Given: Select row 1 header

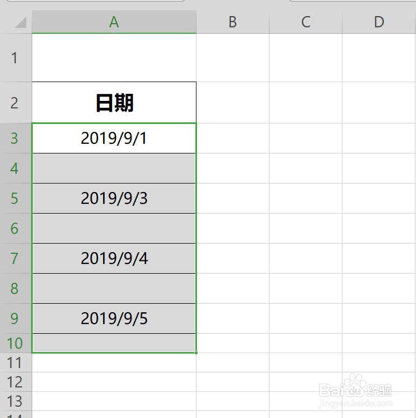Looking at the screenshot, I should [16, 57].
